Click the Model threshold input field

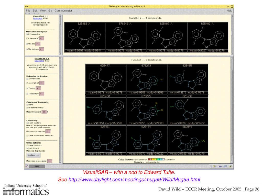point(44,112)
